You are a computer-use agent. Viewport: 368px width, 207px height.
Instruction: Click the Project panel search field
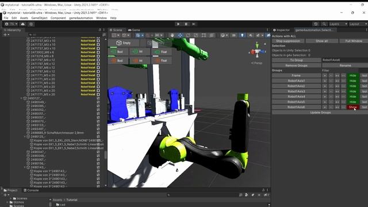pos(202,195)
